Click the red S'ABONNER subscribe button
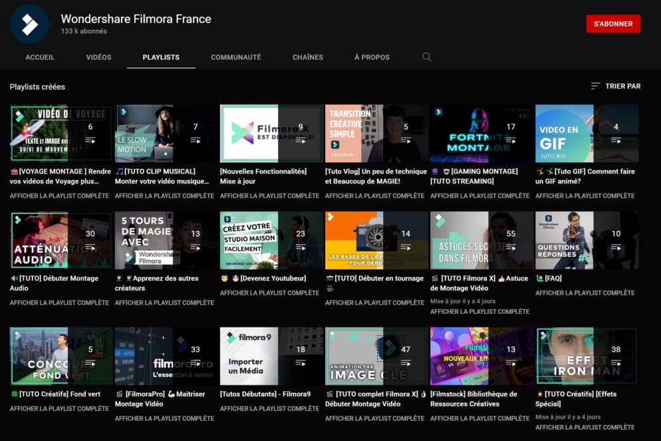 pos(613,23)
